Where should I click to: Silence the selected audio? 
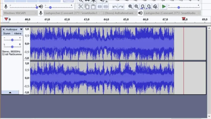(106, 7)
